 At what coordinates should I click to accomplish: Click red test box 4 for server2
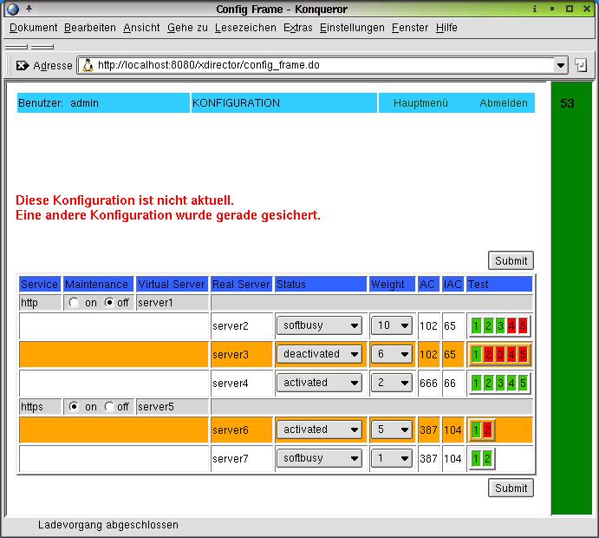point(511,326)
